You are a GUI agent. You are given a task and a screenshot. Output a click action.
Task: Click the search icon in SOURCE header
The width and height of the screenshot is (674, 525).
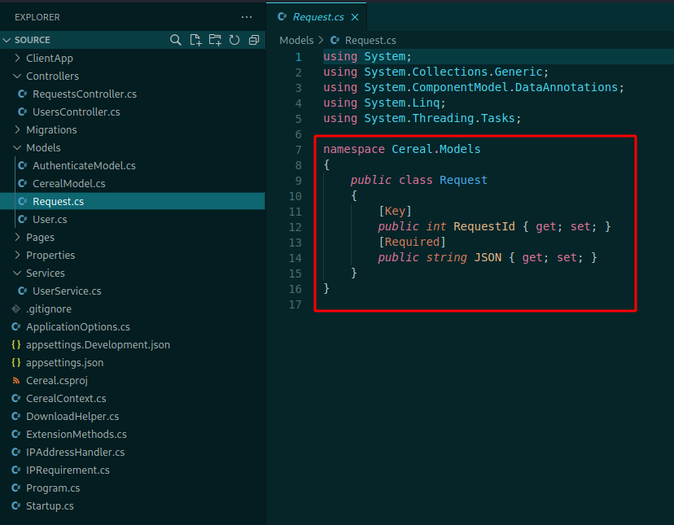tap(175, 40)
